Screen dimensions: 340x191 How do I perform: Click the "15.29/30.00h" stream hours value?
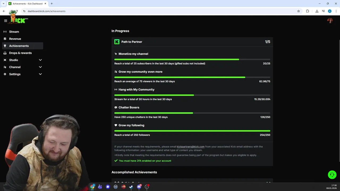[262, 99]
